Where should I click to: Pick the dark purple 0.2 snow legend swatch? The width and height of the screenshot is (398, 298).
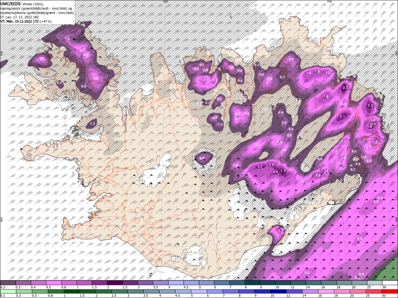tap(8, 283)
